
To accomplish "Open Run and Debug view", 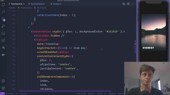I will point(3,26).
